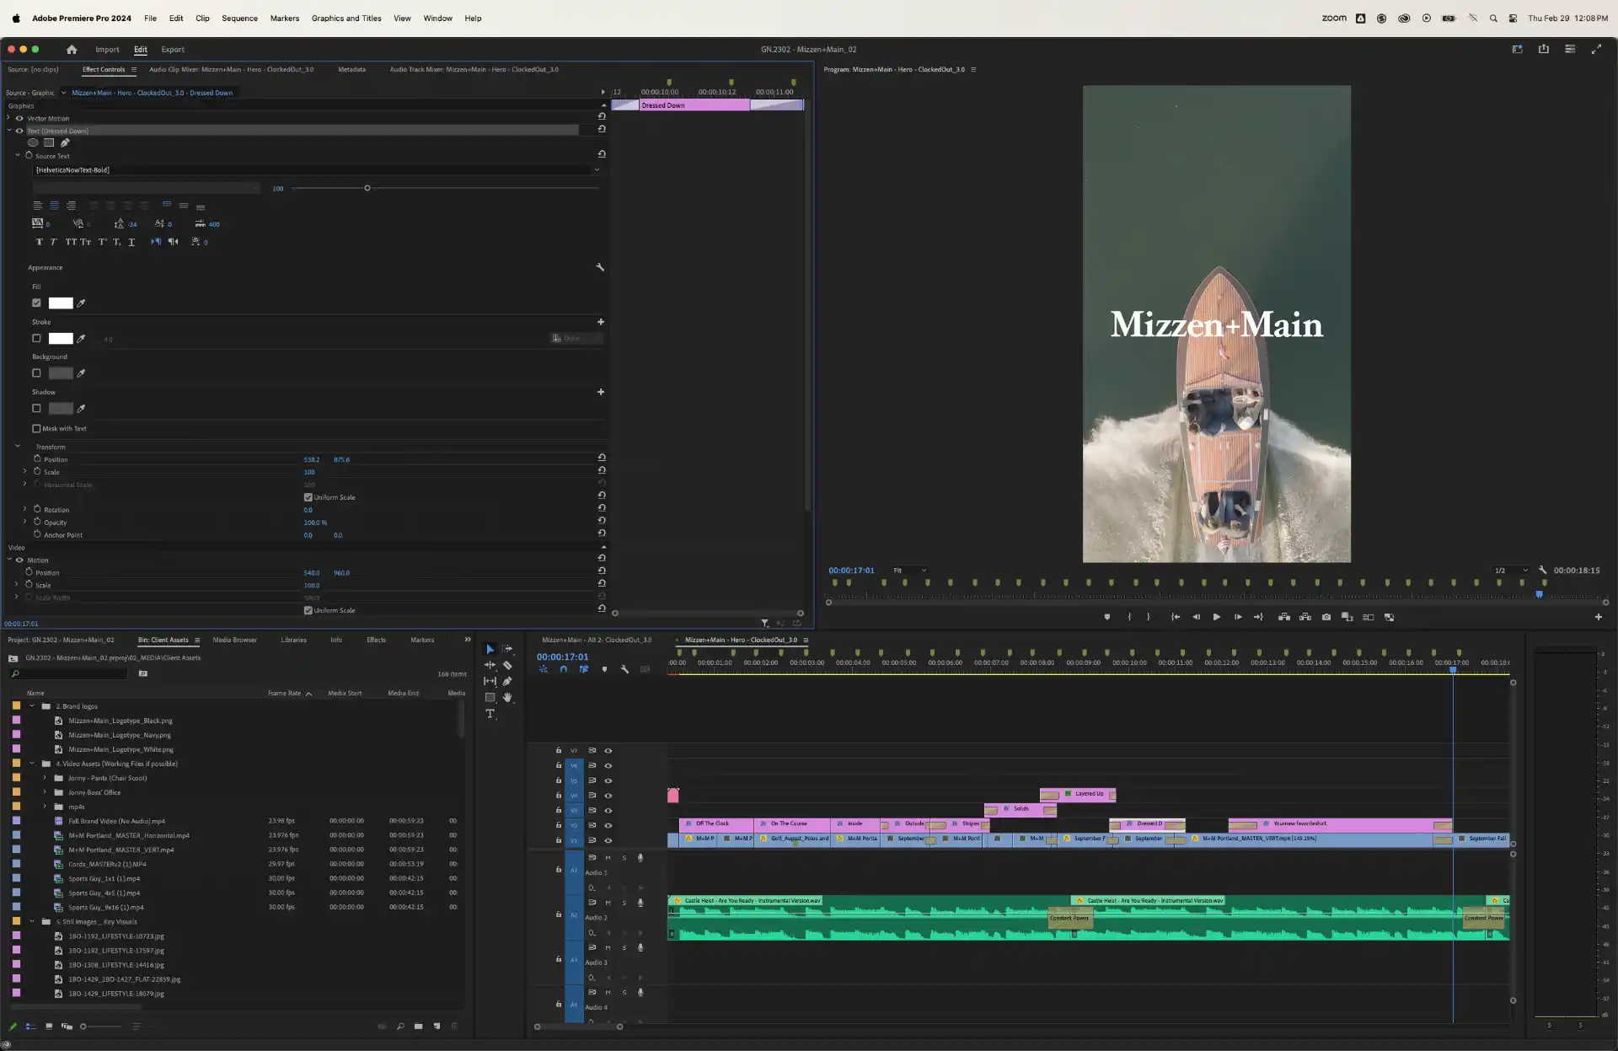Go to Export workspace
The image size is (1618, 1051).
point(173,50)
